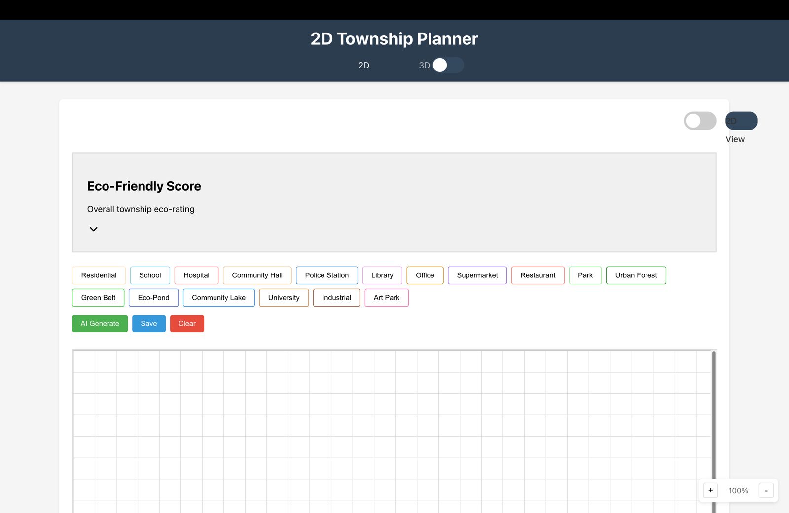789x513 pixels.
Task: Click the green AI Generate button
Action: 100,324
